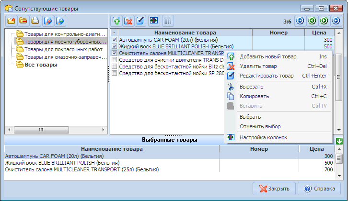Select Товары для покрасочных работ folder

(x=63, y=49)
